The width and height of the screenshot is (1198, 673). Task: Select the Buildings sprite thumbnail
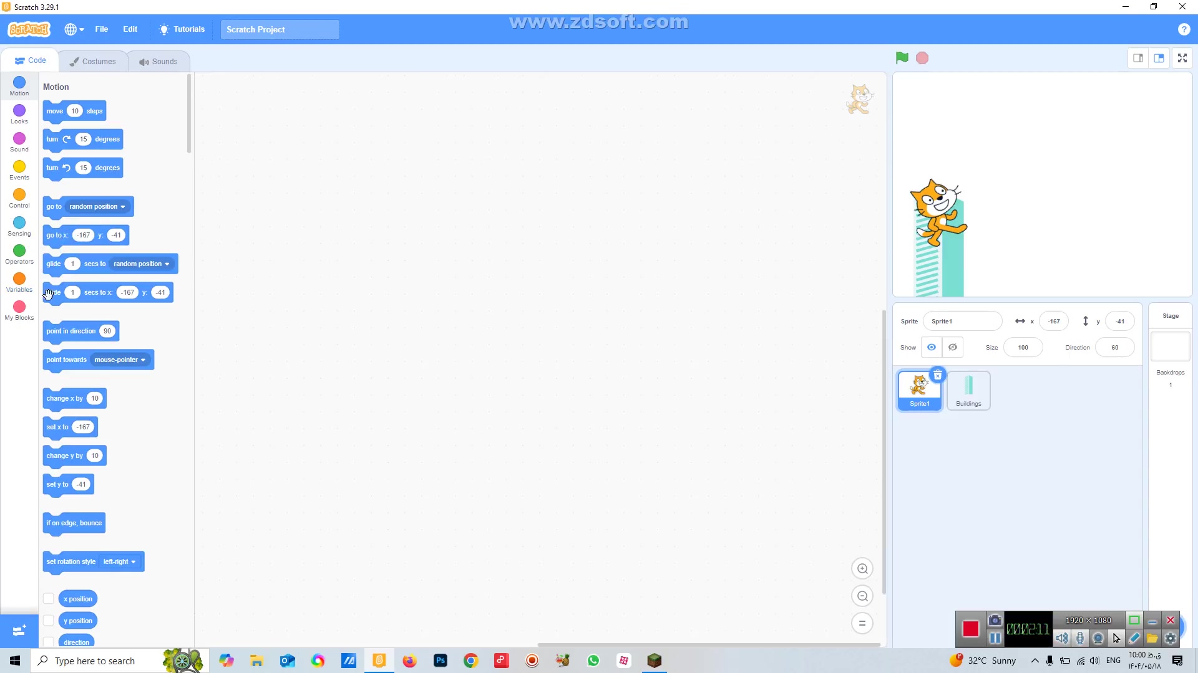[968, 391]
